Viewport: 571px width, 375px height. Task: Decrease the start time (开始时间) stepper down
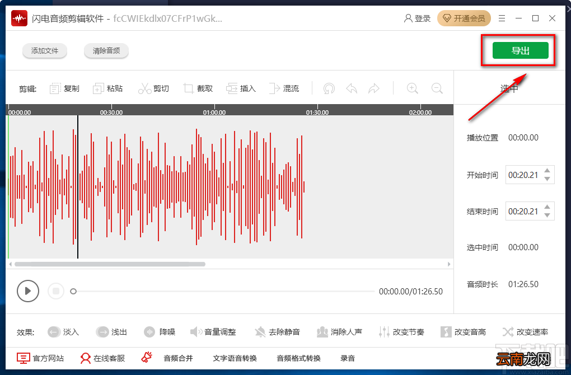(x=547, y=179)
